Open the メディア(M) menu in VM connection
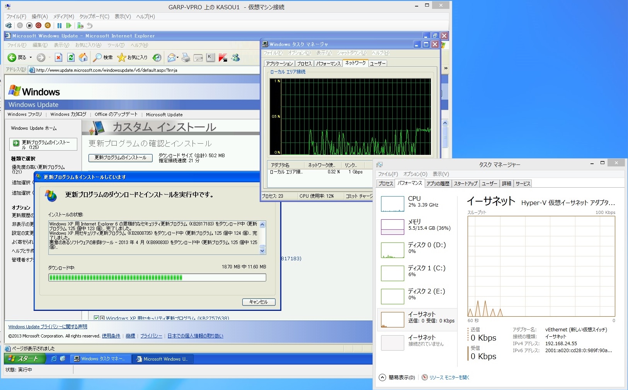The height and width of the screenshot is (390, 628). 63,17
